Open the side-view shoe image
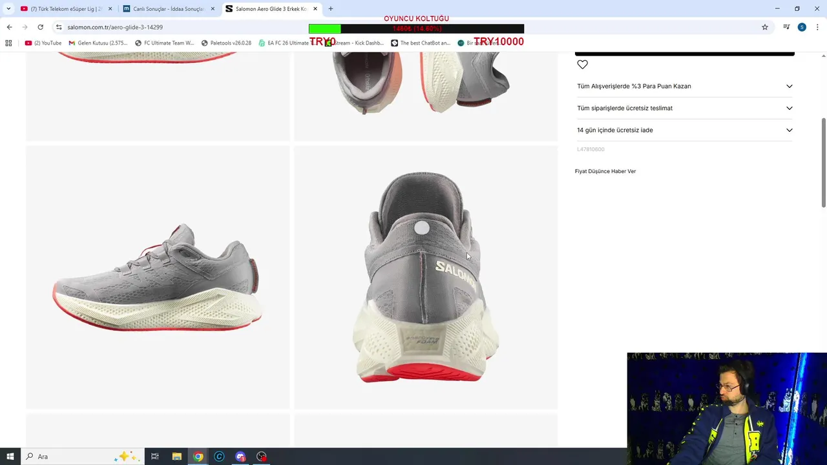The height and width of the screenshot is (465, 827). (158, 277)
